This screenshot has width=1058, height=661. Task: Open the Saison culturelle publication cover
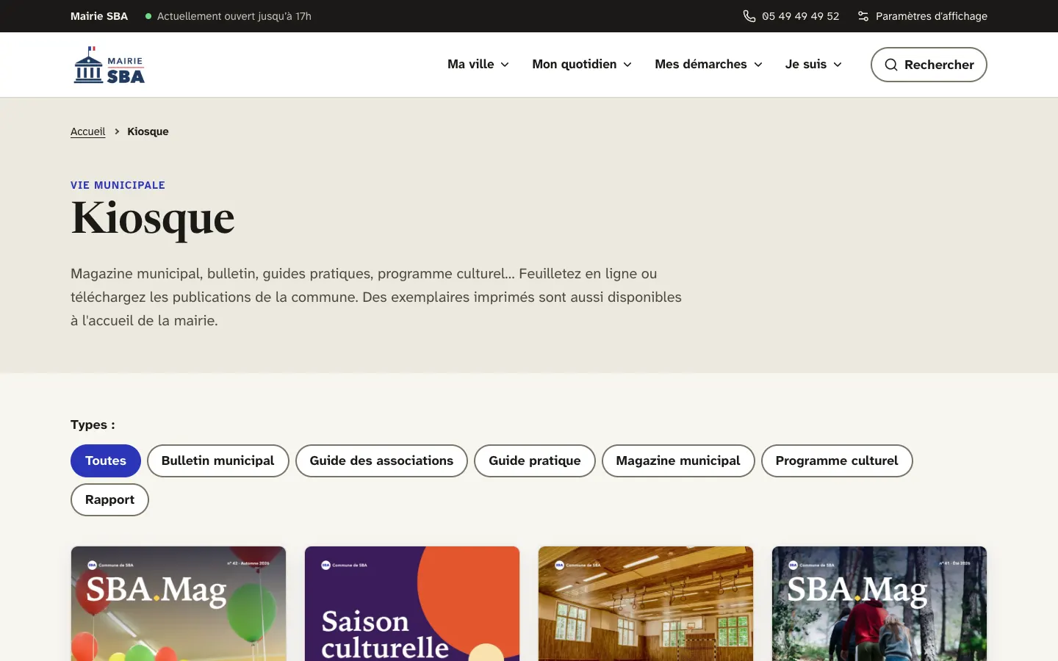[412, 604]
